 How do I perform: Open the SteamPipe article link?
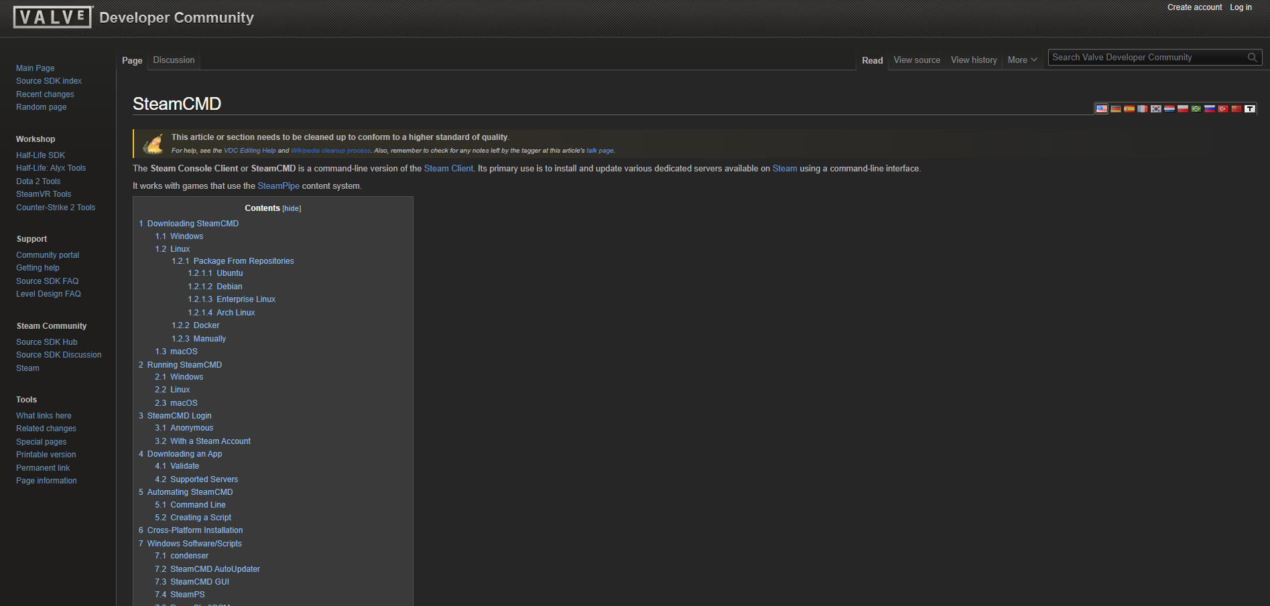pos(278,186)
